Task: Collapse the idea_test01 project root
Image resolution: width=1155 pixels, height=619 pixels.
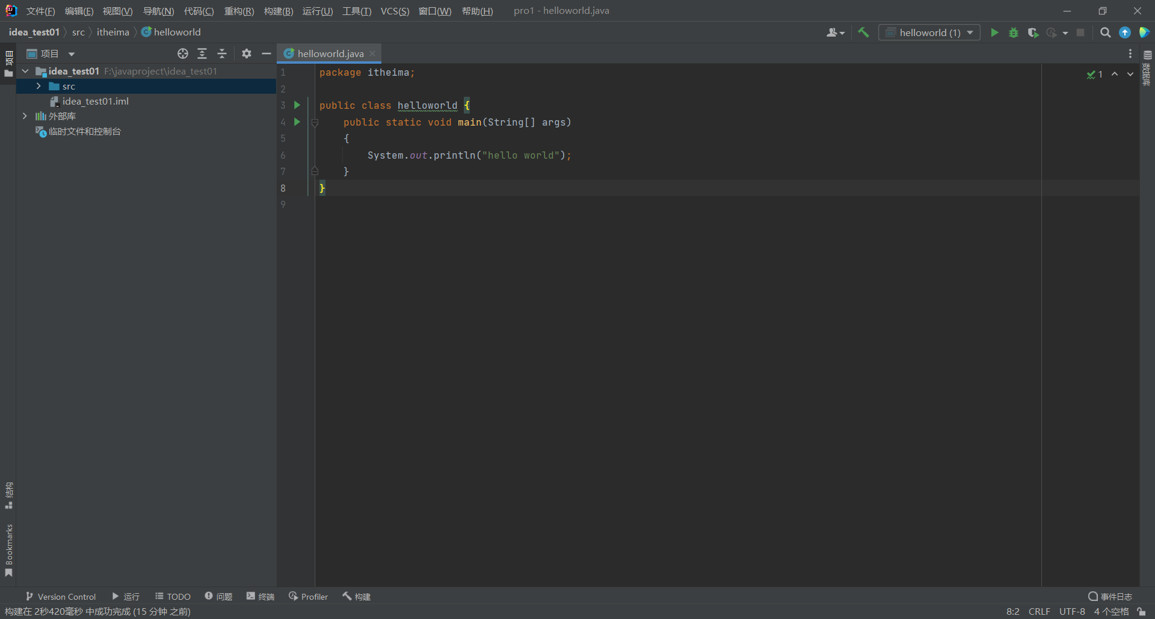Action: pyautogui.click(x=25, y=71)
